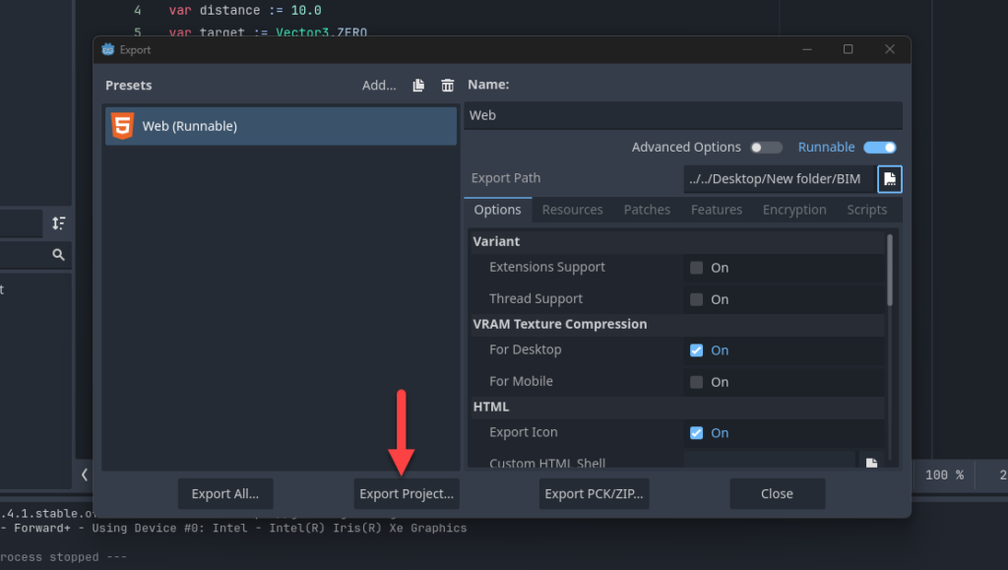1008x570 pixels.
Task: Select the Web (Runnable) preset
Action: (x=281, y=126)
